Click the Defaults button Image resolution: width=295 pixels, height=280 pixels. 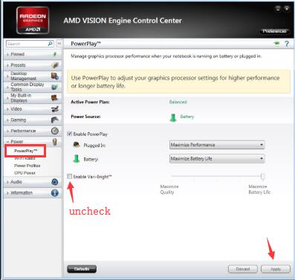(x=82, y=269)
